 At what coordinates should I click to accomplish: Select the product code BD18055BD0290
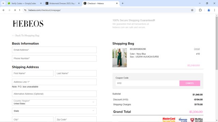[138, 49]
